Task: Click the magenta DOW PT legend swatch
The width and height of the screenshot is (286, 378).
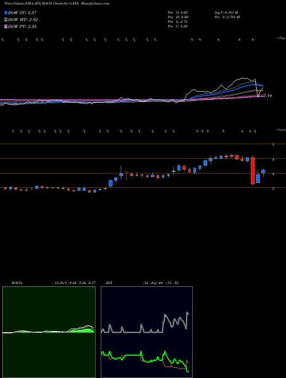Action: click(6, 26)
